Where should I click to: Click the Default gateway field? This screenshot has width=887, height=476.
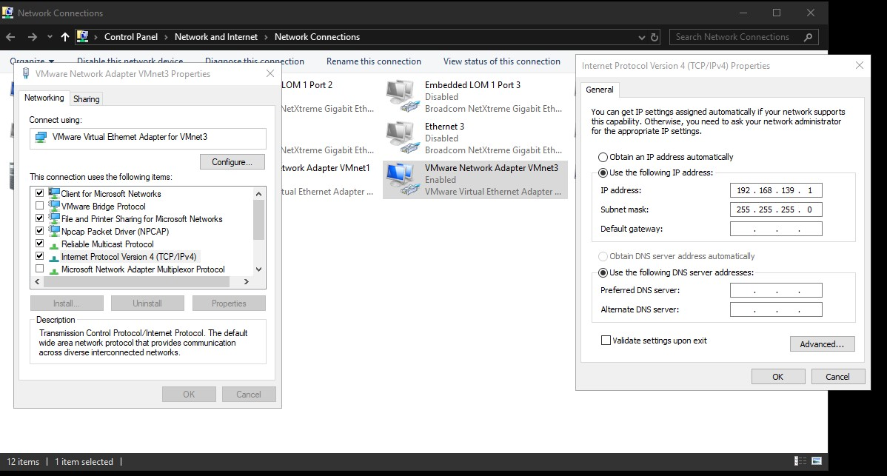click(x=776, y=229)
